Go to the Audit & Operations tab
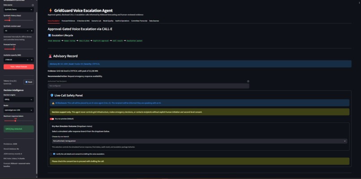361x179 pixels. point(122,21)
